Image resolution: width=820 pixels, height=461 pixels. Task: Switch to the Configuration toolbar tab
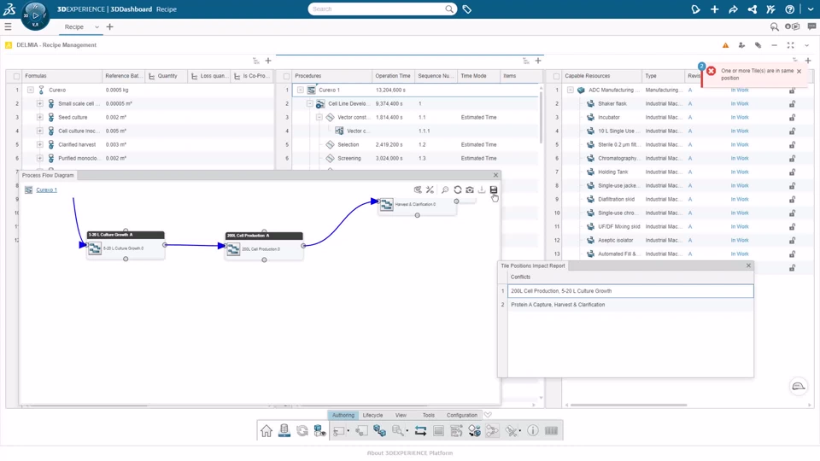(462, 415)
